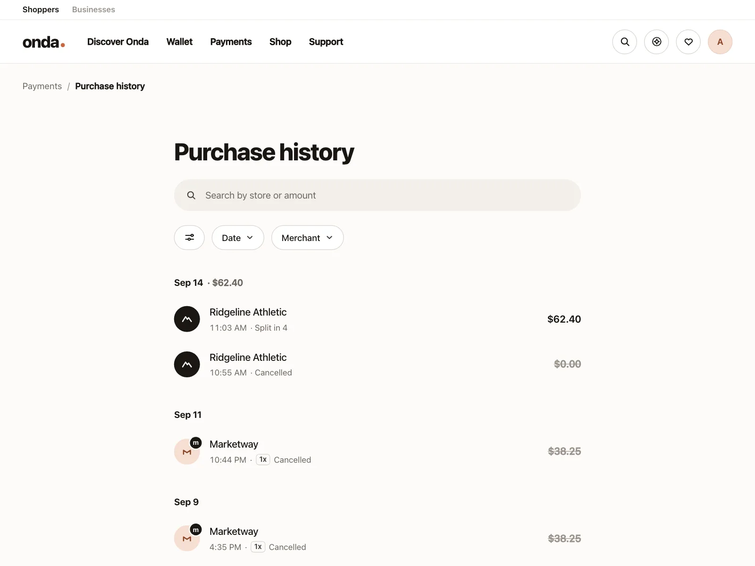Open the account avatar A
Viewport: 755px width, 566px height.
[x=720, y=42]
